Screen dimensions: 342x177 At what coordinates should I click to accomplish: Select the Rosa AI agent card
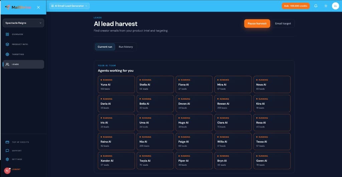pos(272,123)
